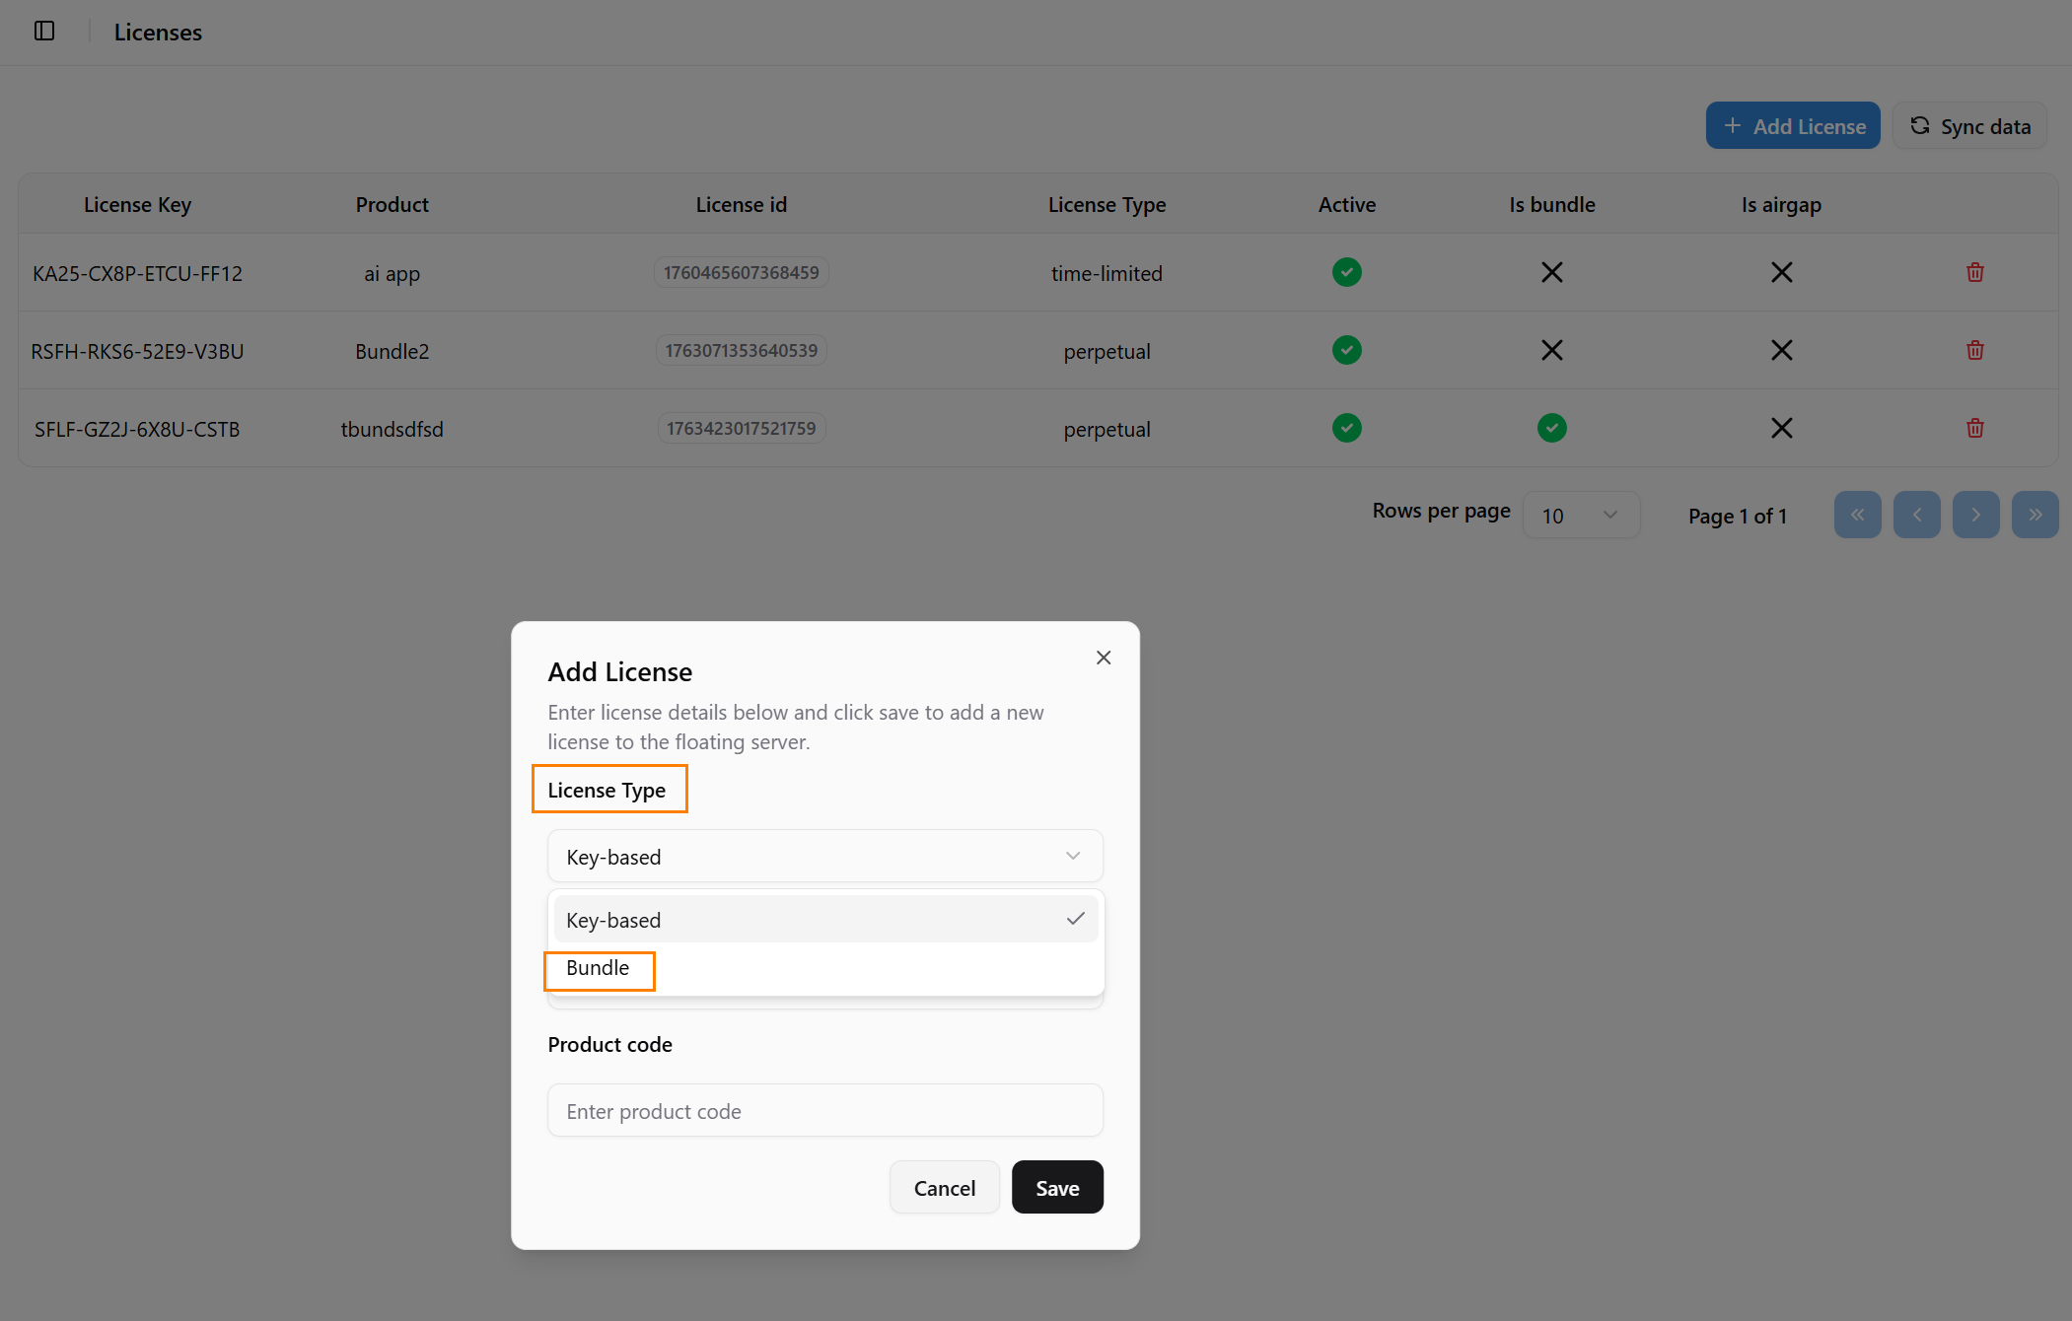The image size is (2072, 1321).
Task: Delete the KA25-CX8P-ETCU-FF12 license
Action: (x=1974, y=273)
